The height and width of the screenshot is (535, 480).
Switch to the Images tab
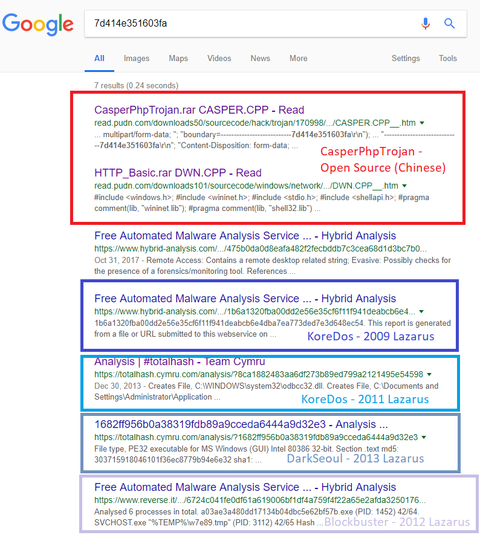(x=137, y=59)
